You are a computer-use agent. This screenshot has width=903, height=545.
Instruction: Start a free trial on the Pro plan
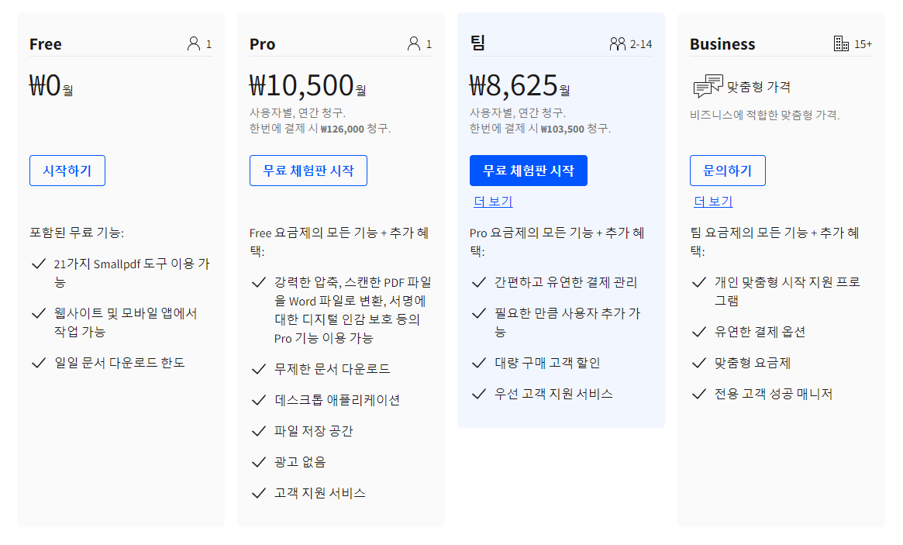[308, 171]
